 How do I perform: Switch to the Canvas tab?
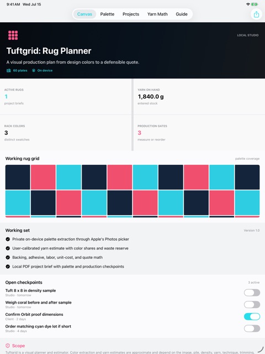coord(84,14)
